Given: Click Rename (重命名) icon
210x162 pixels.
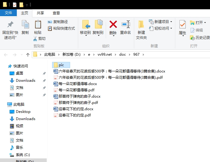Looking at the screenshot, I should pyautogui.click(x=126, y=24).
